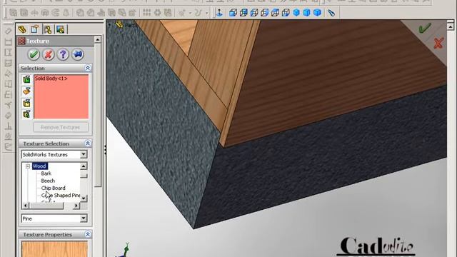457x257 pixels.
Task: Choose the Dimetric view cube
Action: pos(317,13)
